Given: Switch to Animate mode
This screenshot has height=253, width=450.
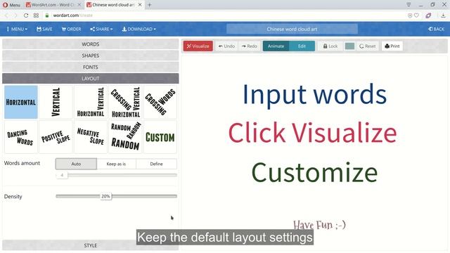Looking at the screenshot, I should (276, 46).
